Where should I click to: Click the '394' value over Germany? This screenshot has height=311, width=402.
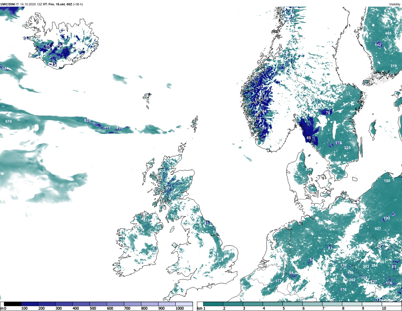(x=374, y=265)
